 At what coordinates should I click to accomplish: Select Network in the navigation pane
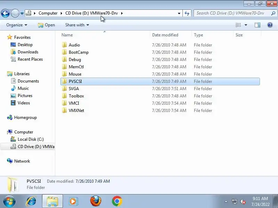(18, 161)
